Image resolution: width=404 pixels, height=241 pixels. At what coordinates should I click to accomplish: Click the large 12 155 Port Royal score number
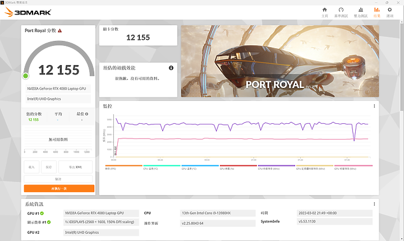tap(59, 69)
